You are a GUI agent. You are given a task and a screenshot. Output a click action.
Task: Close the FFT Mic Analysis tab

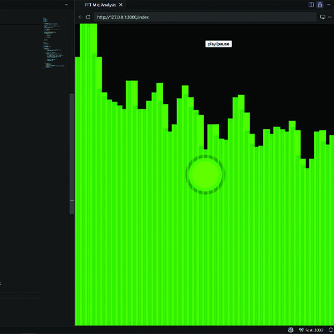tap(121, 5)
